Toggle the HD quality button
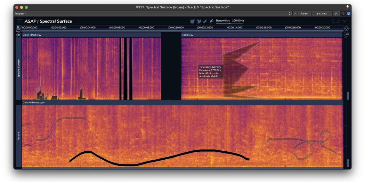Image resolution: width=365 pixels, height=182 pixels. (346, 34)
